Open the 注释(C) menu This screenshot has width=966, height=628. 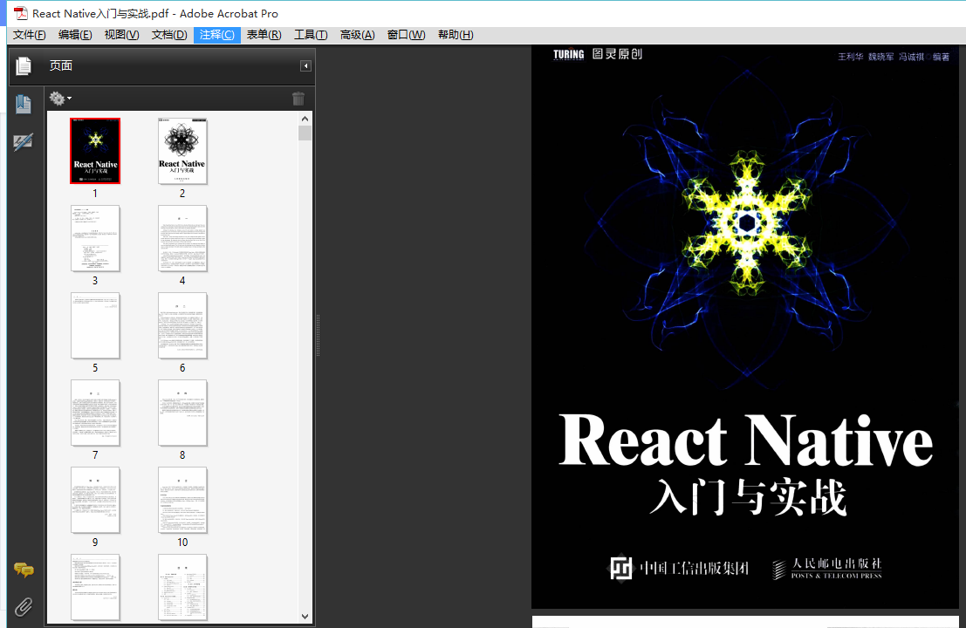pos(217,35)
